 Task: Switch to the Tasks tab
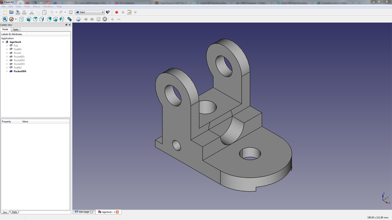tap(15, 29)
